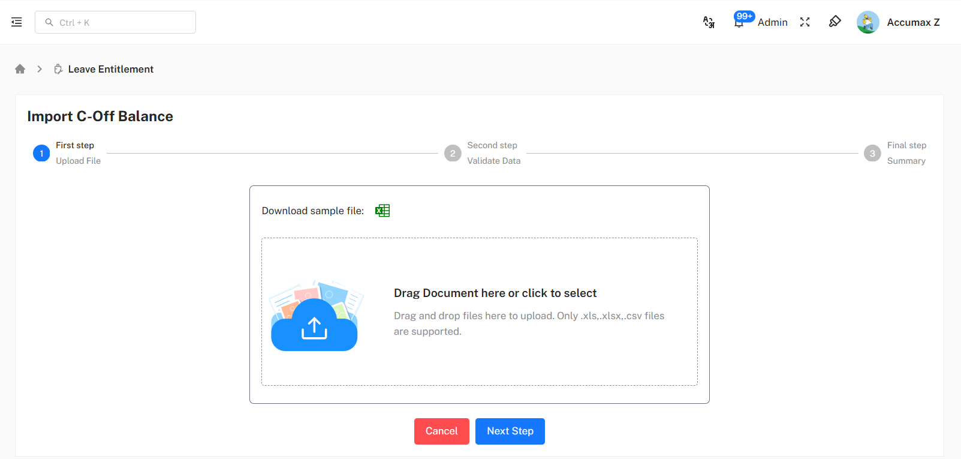This screenshot has height=459, width=961.
Task: Proceed with the Next Step button
Action: [x=510, y=431]
